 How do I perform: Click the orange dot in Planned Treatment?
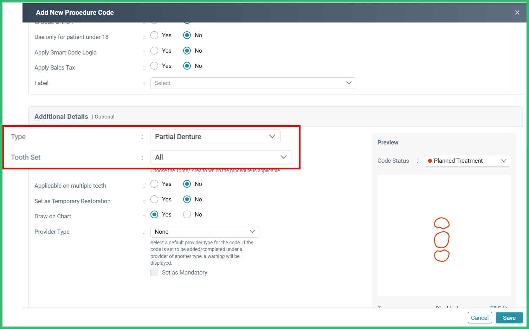430,161
